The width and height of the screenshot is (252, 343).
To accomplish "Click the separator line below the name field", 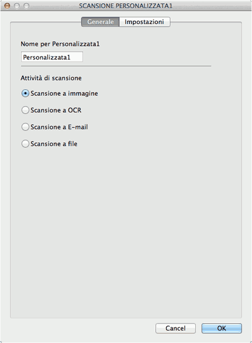I will [116, 66].
